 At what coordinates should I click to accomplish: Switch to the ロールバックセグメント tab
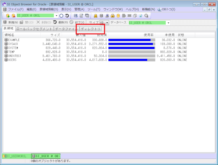34,29
